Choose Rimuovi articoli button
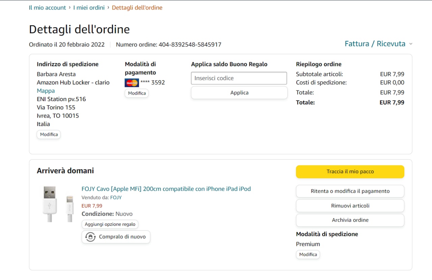This screenshot has width=432, height=280. (350, 206)
